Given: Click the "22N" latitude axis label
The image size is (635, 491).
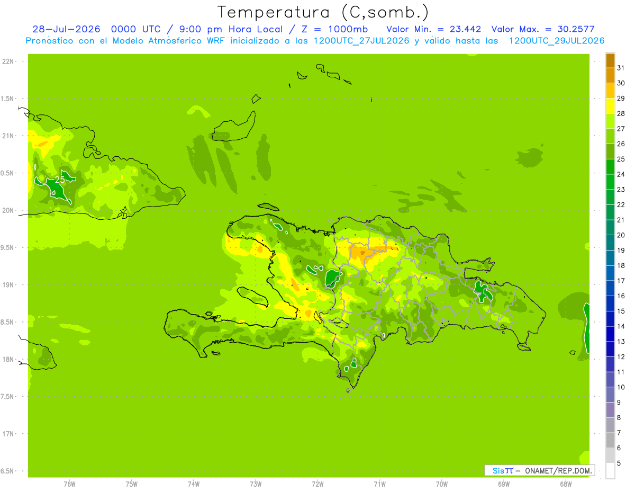Looking at the screenshot, I should (8, 61).
